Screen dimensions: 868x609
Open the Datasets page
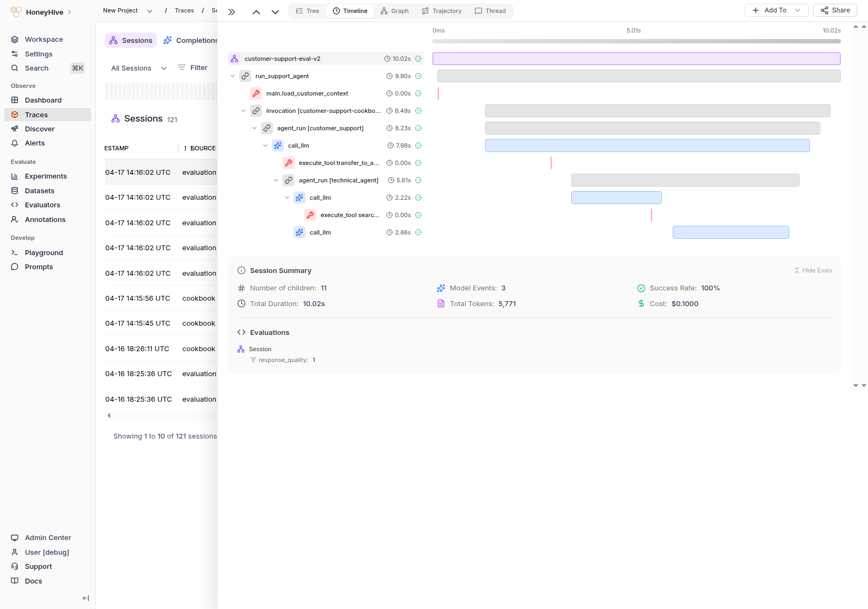[x=40, y=191]
